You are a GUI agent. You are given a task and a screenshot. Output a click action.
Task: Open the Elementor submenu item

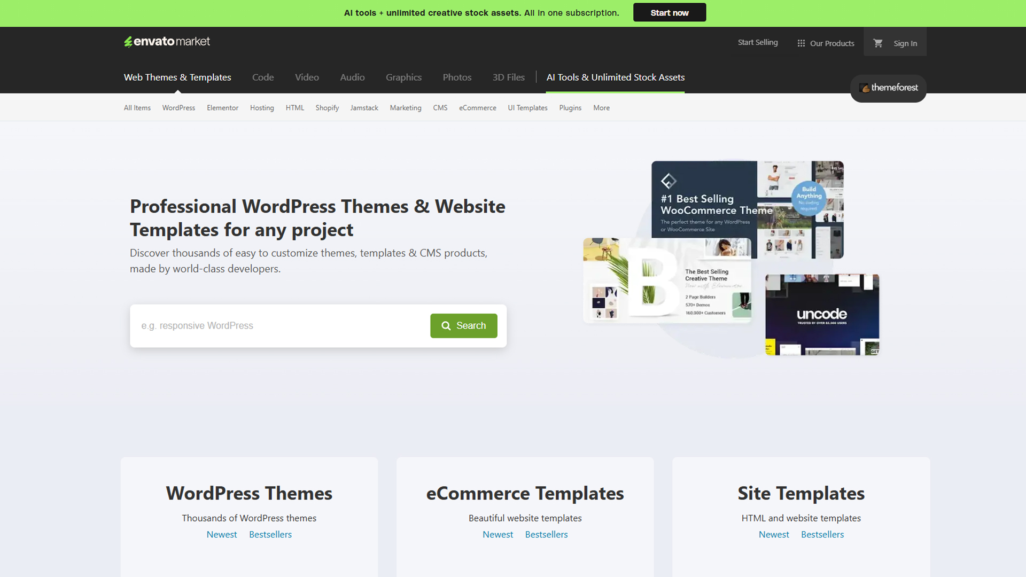pyautogui.click(x=222, y=108)
